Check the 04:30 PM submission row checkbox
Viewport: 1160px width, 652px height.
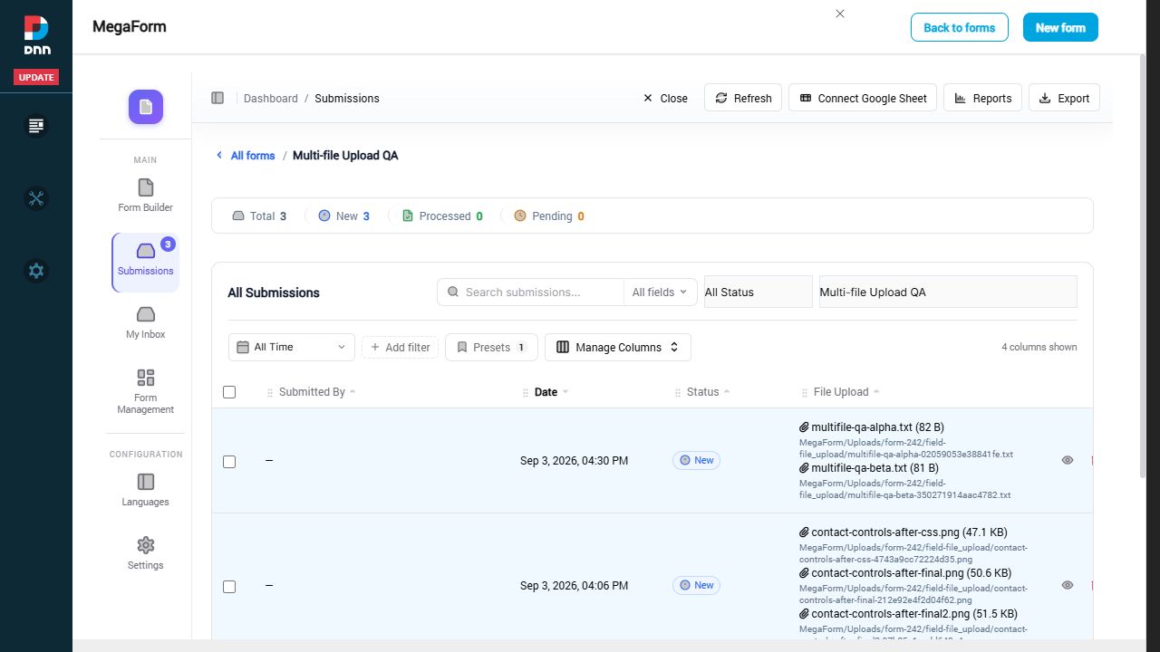point(229,462)
